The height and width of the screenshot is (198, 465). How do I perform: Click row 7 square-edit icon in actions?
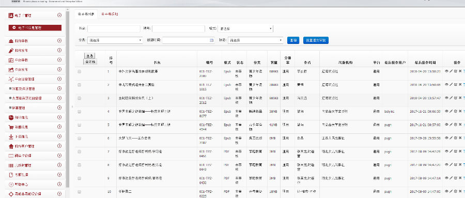pos(456,151)
